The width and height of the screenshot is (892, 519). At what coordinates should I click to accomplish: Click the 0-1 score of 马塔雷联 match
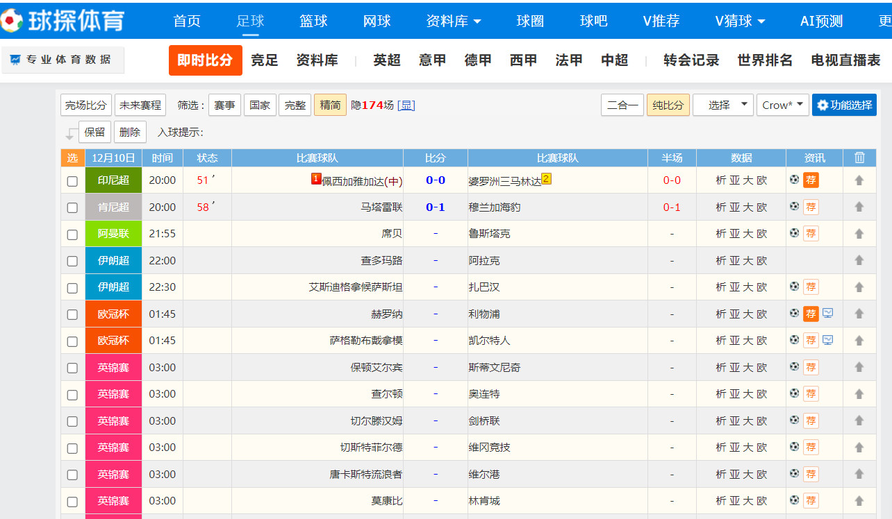(436, 207)
